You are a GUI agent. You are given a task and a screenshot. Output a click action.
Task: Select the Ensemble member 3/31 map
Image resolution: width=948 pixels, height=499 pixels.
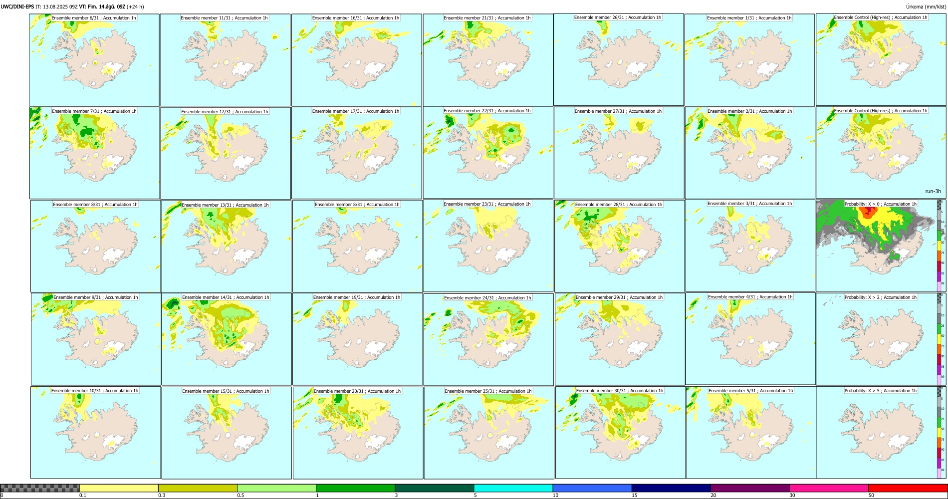point(750,245)
